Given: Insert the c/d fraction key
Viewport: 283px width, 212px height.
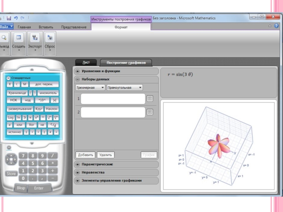Looking at the screenshot, I should pos(53,125).
